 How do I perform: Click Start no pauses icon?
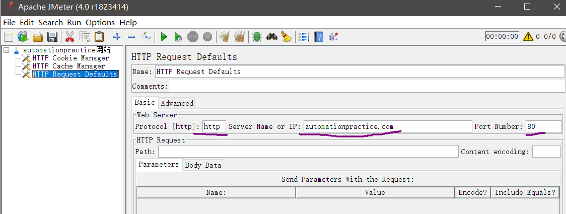tap(178, 36)
